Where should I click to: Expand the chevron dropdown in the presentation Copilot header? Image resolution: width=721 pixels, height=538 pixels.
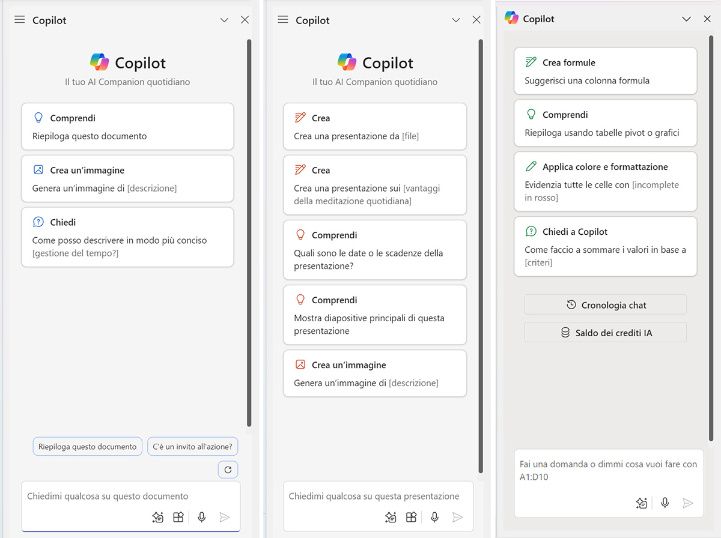[456, 20]
